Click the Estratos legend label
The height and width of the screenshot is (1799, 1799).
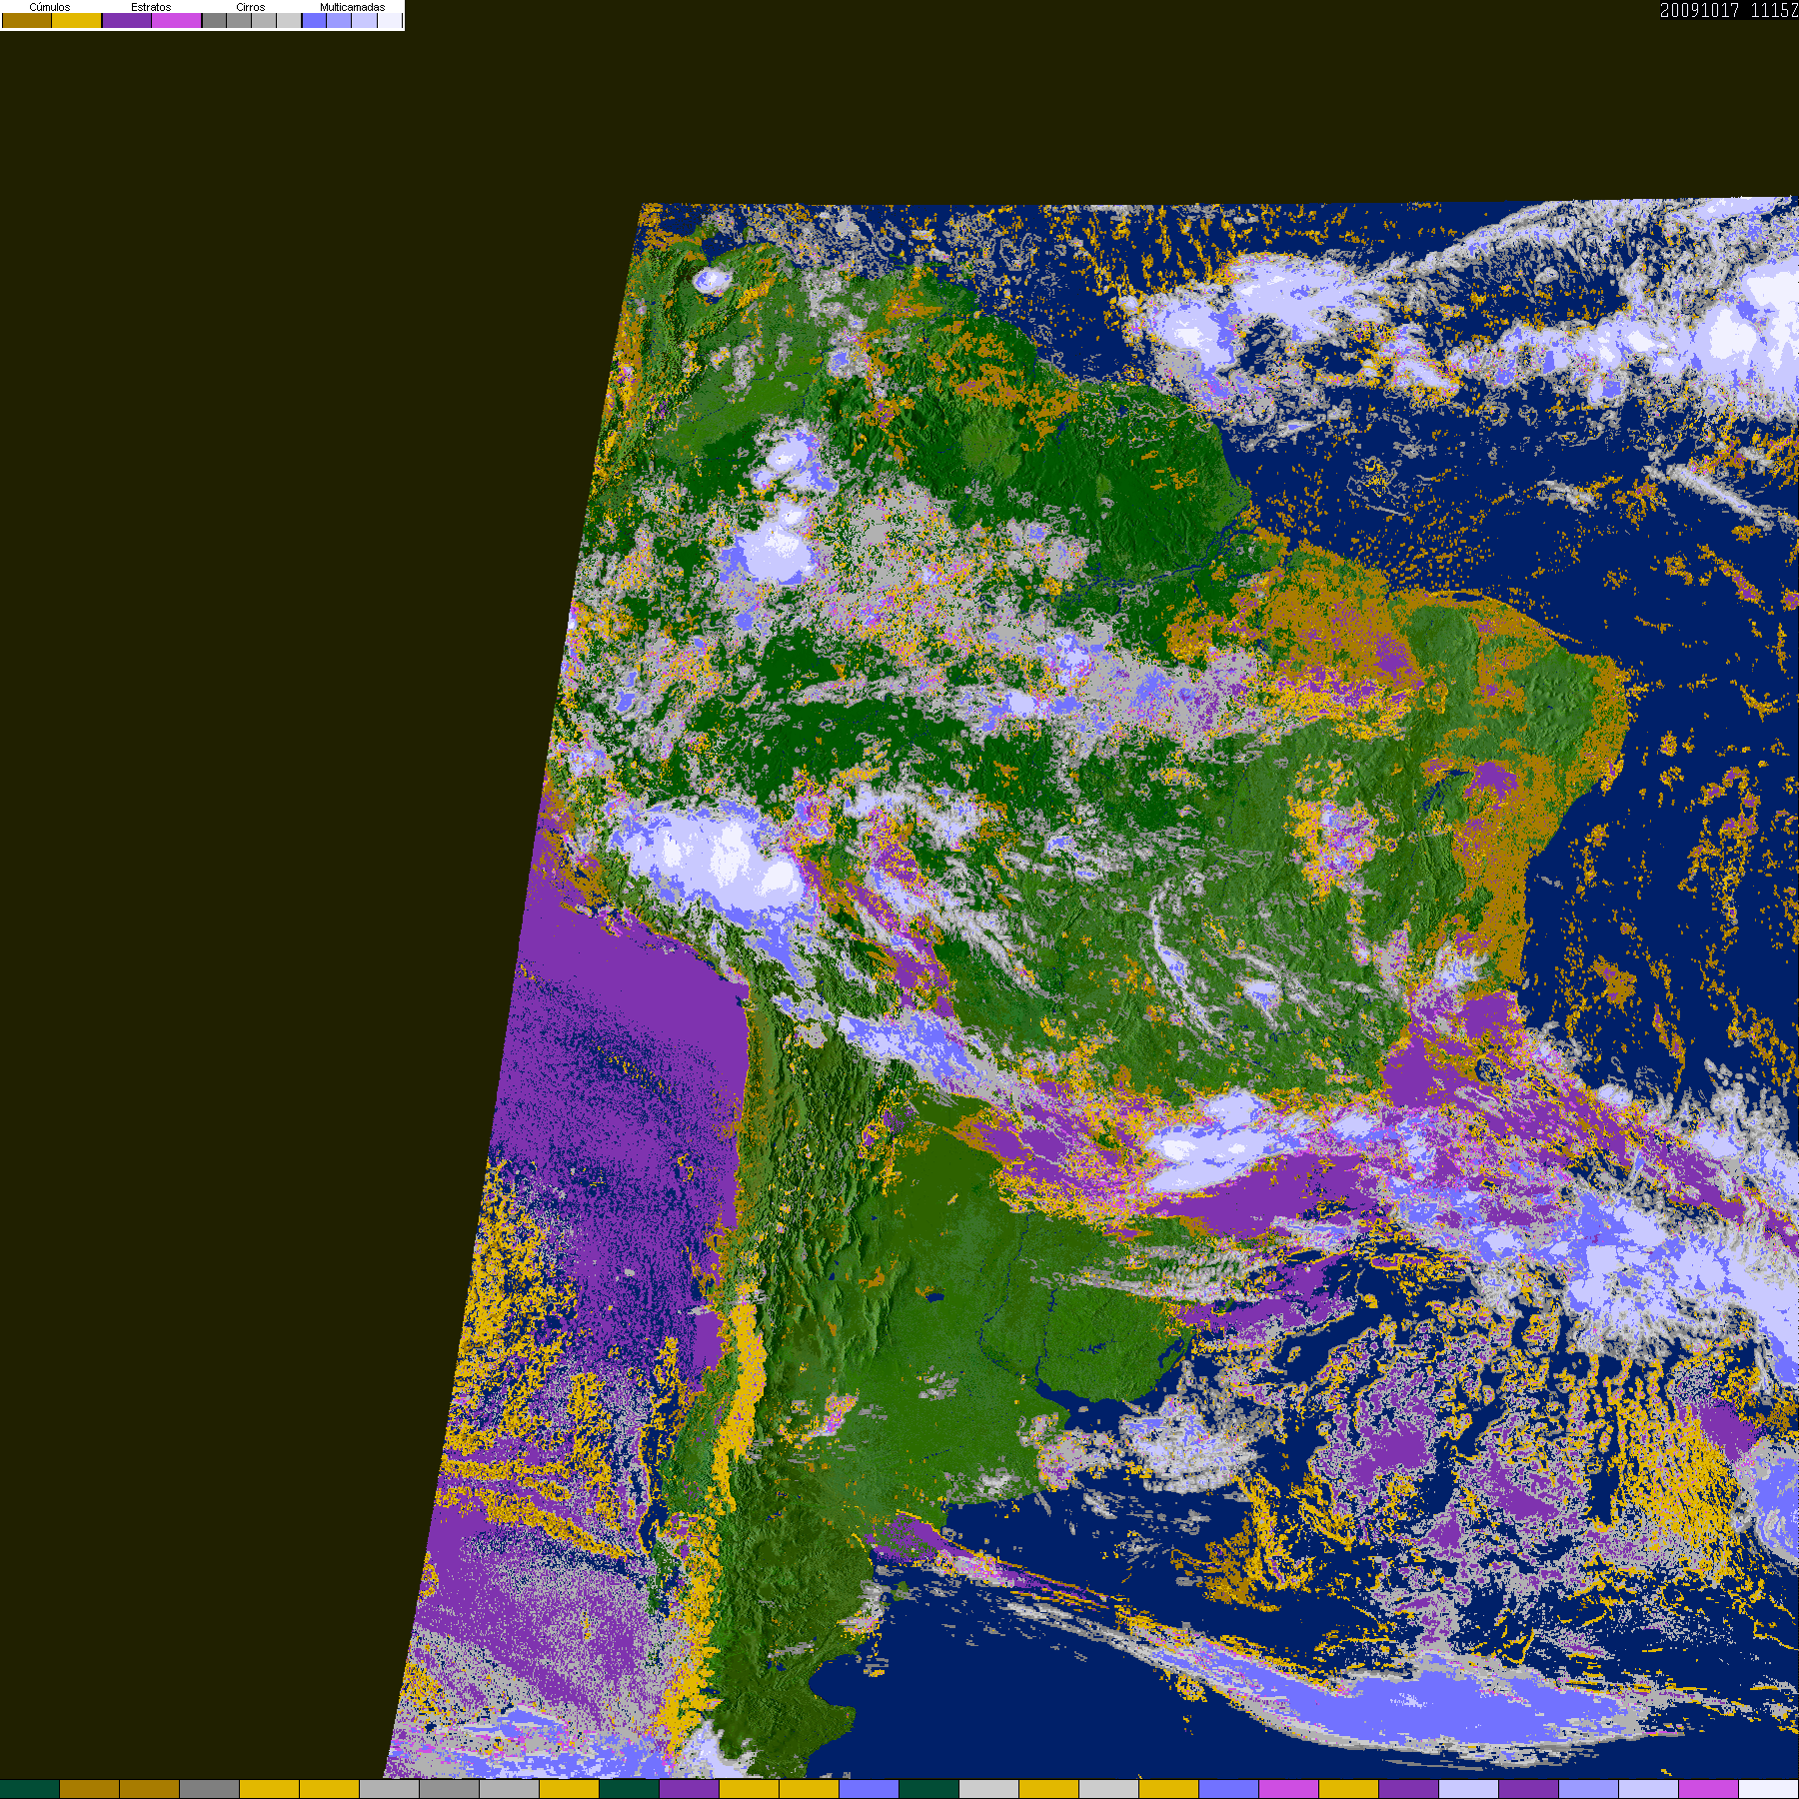[151, 7]
